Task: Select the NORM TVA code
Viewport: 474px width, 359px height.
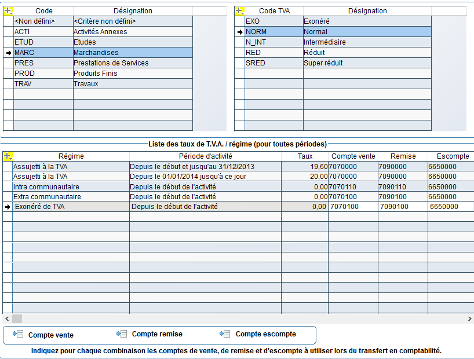Action: pyautogui.click(x=274, y=32)
